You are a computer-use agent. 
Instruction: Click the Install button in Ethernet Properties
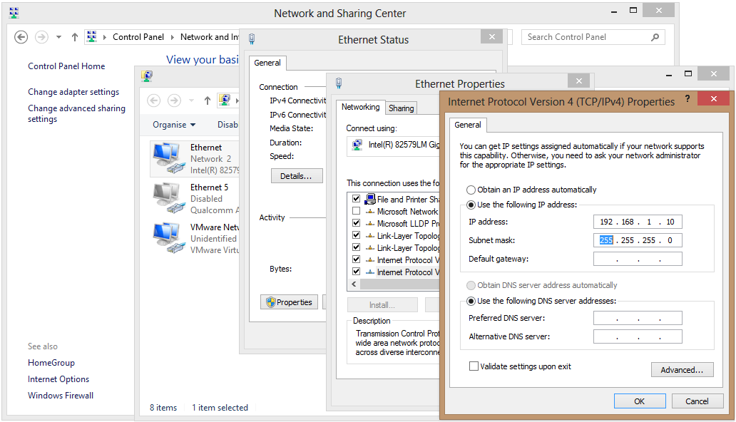[382, 305]
